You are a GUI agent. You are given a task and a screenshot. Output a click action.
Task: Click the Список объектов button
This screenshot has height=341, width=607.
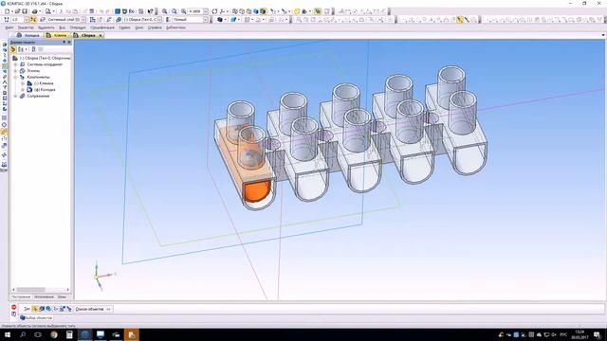[93, 309]
